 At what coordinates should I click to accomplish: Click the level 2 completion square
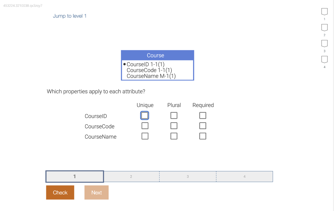point(324,27)
